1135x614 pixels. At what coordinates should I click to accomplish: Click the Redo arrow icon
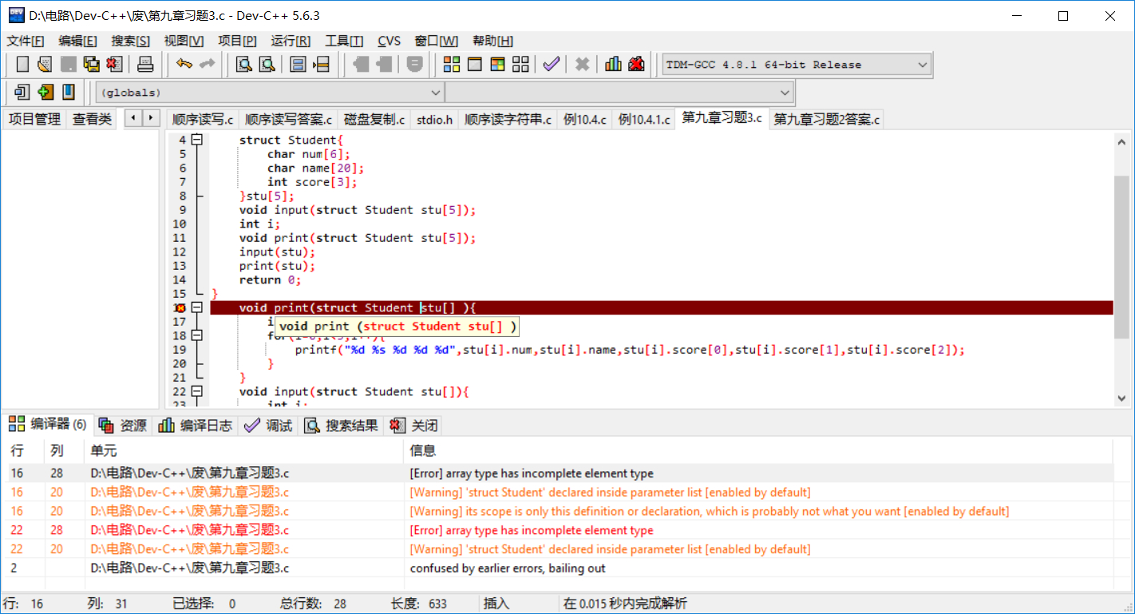point(208,65)
